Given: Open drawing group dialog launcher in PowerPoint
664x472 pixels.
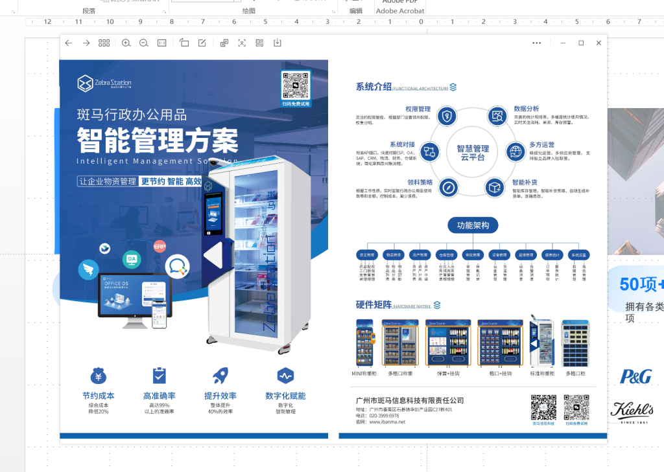Looking at the screenshot, I should 333,12.
